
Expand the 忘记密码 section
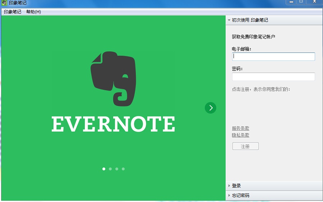coord(240,196)
